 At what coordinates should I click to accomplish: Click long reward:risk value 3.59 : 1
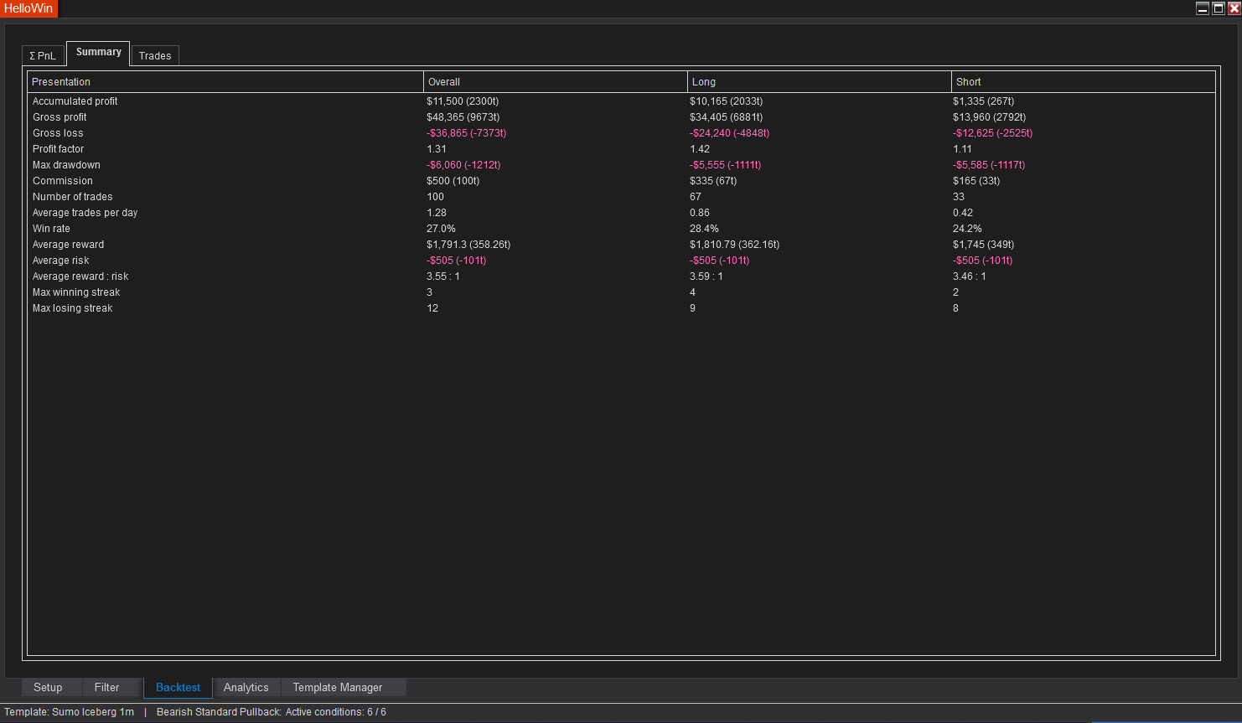[706, 276]
